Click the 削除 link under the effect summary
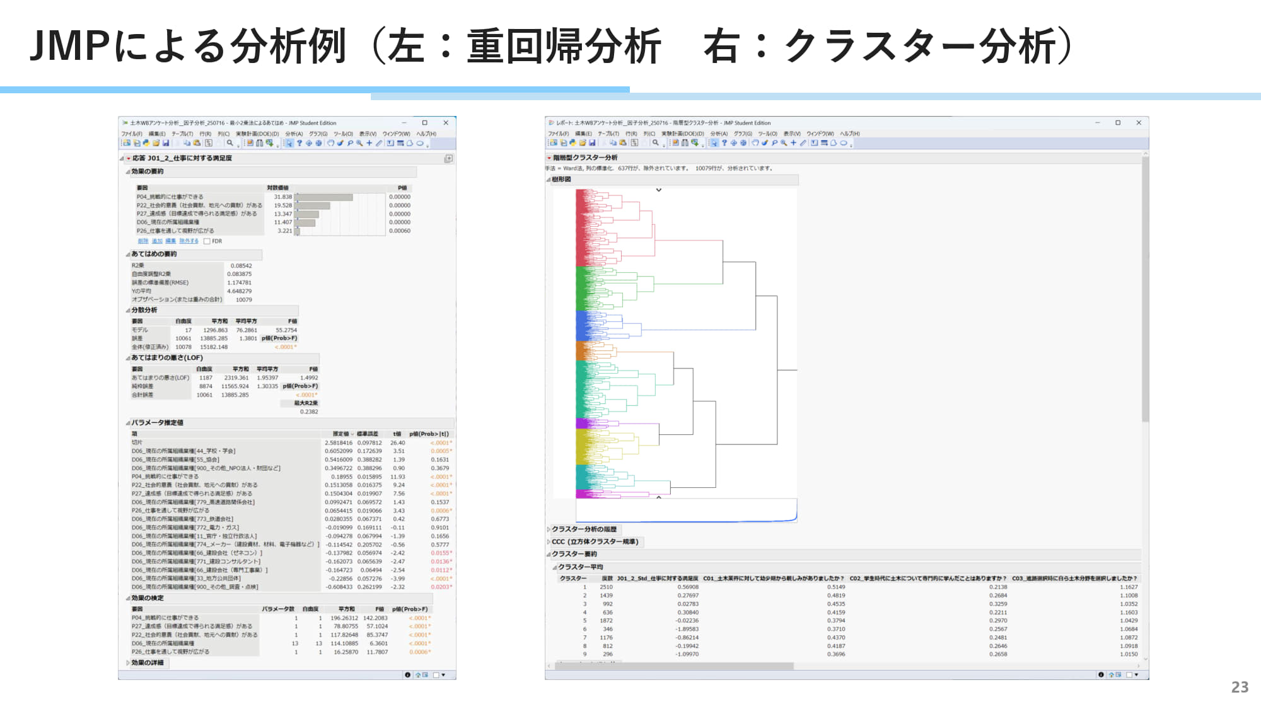 click(x=143, y=241)
